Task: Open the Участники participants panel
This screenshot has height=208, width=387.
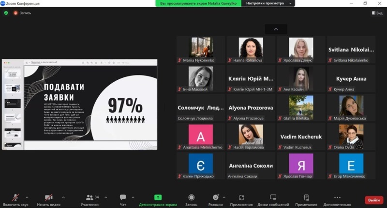Action: (x=89, y=200)
